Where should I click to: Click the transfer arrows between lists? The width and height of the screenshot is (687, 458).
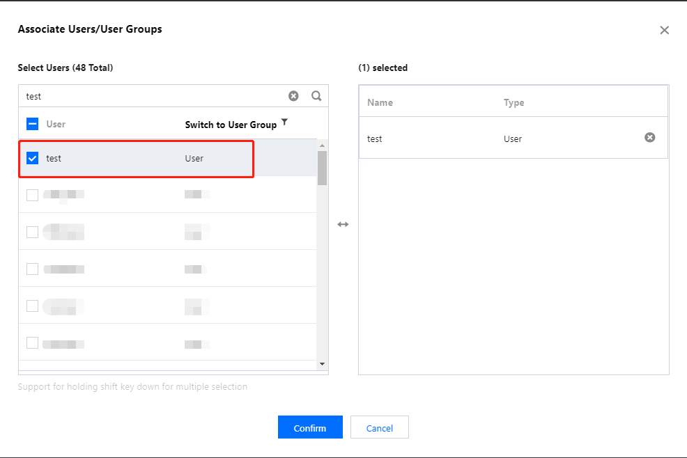click(343, 225)
